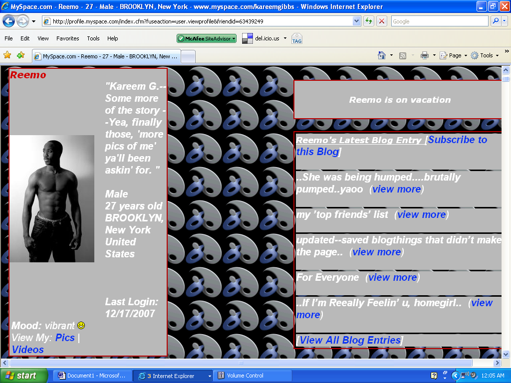511x383 pixels.
Task: Open Favorites Center star icon
Action: [x=7, y=55]
